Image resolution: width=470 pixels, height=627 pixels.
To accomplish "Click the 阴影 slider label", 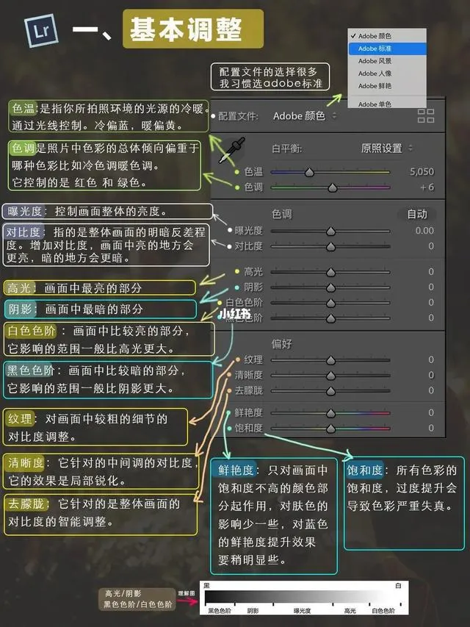I will [x=253, y=287].
